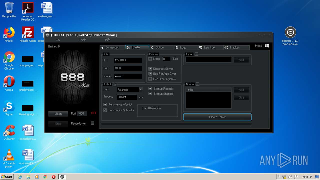This screenshot has height=180, width=320.
Task: Select the Builder tab
Action: point(137,47)
